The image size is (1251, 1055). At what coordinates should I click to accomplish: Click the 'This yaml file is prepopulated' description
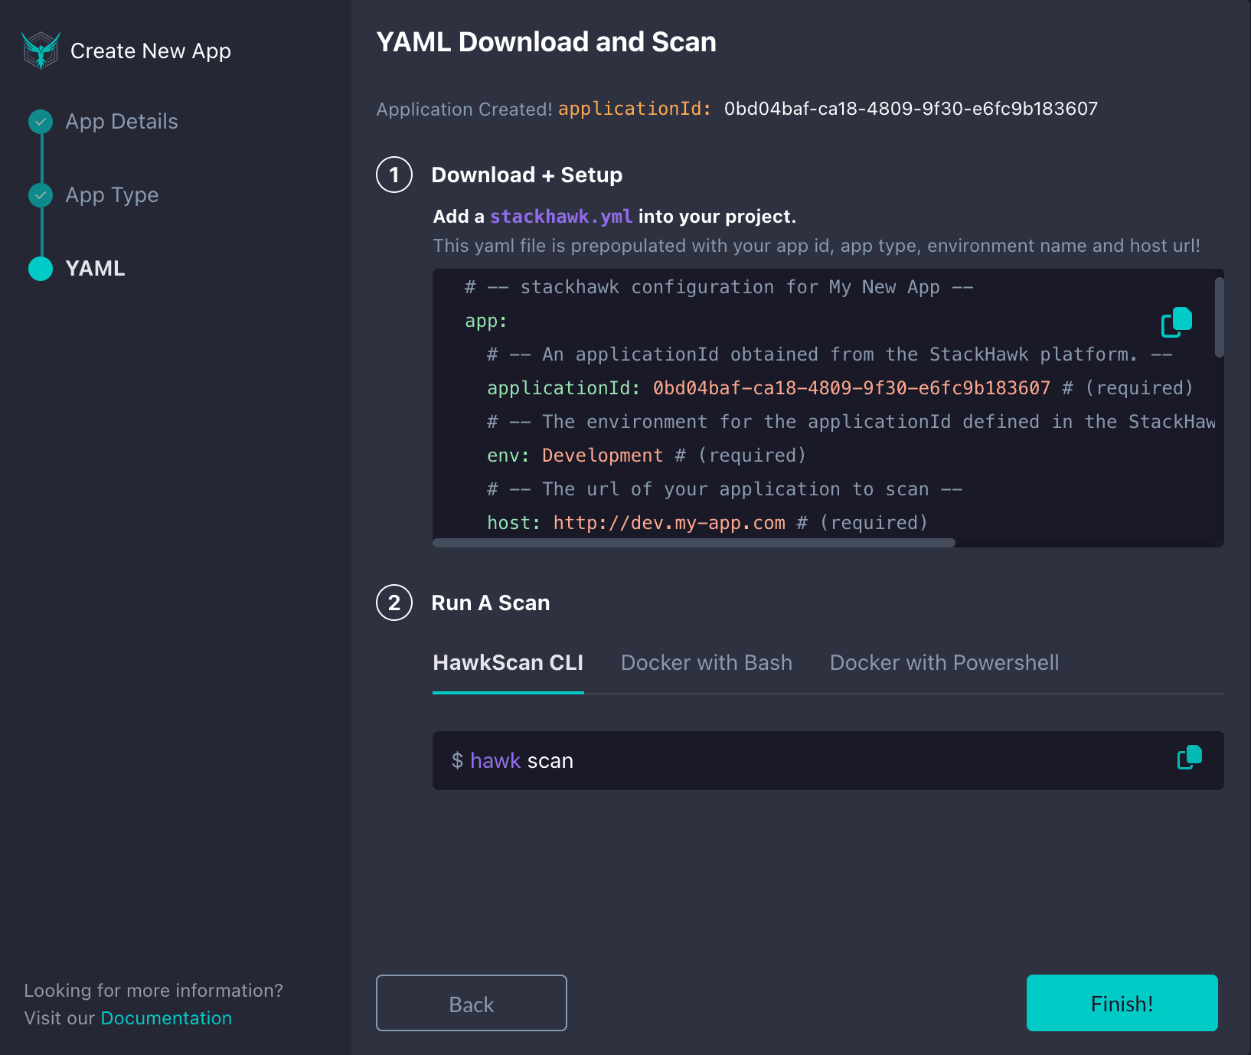click(816, 246)
